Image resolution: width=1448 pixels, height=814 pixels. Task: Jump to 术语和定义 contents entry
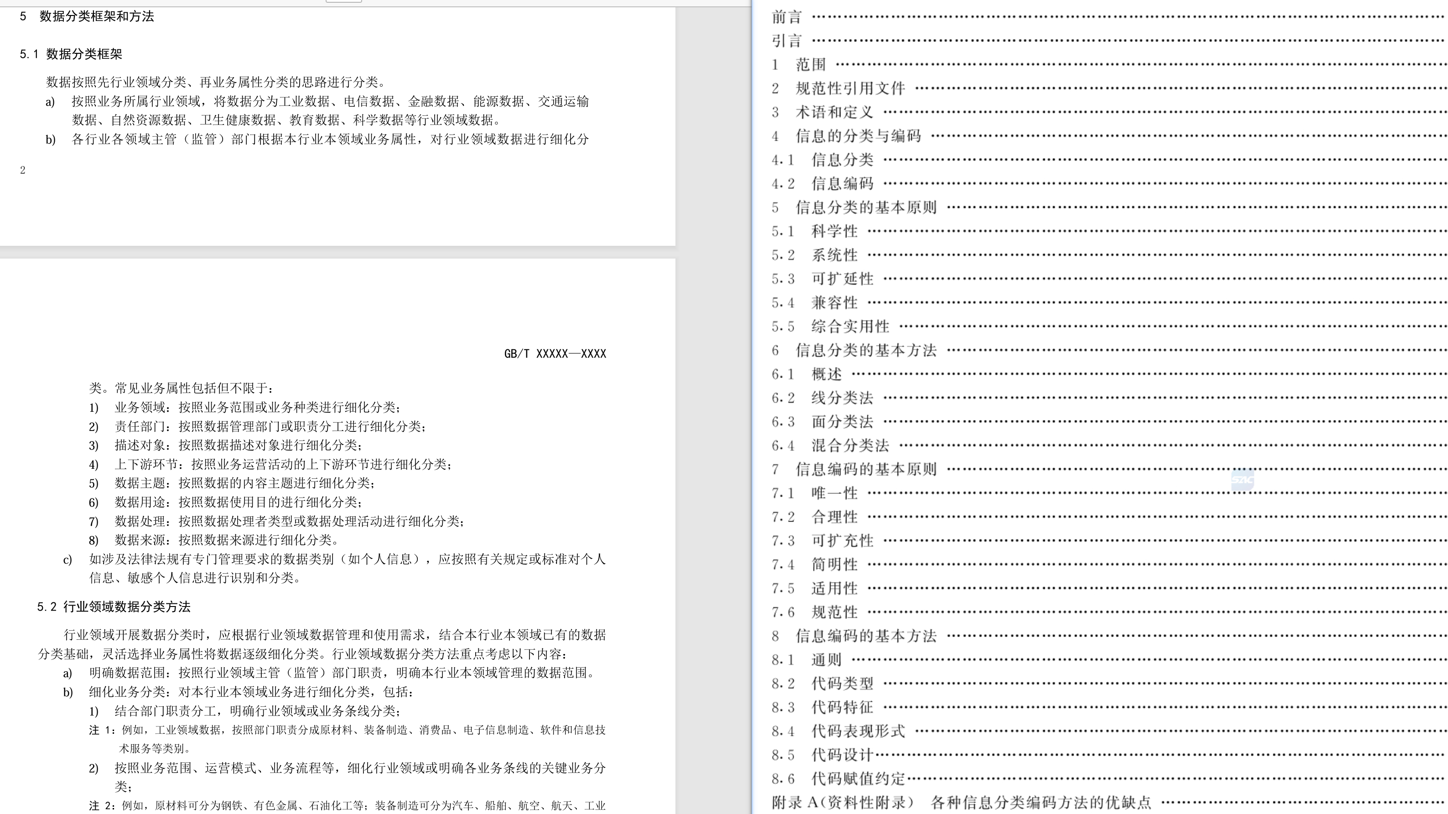[x=834, y=112]
